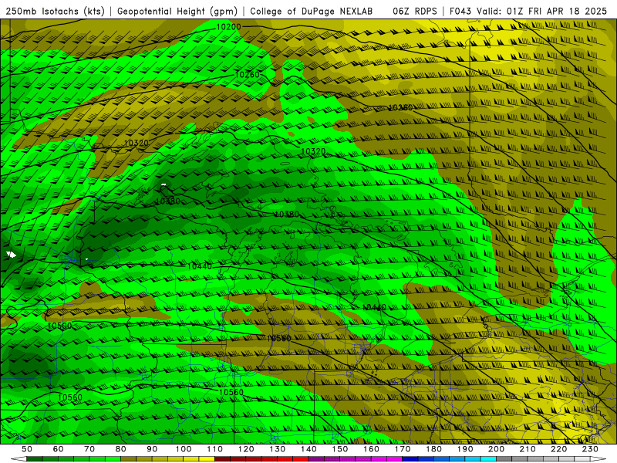Screen dimensions: 617x463
Task: Click the 170 value on the color scale
Action: click(x=403, y=449)
